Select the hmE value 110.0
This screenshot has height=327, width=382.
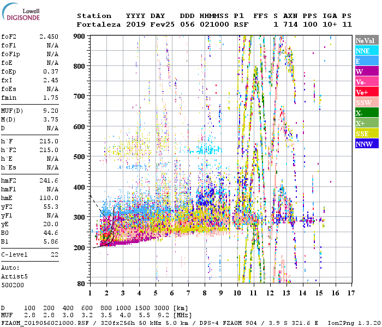[49, 198]
